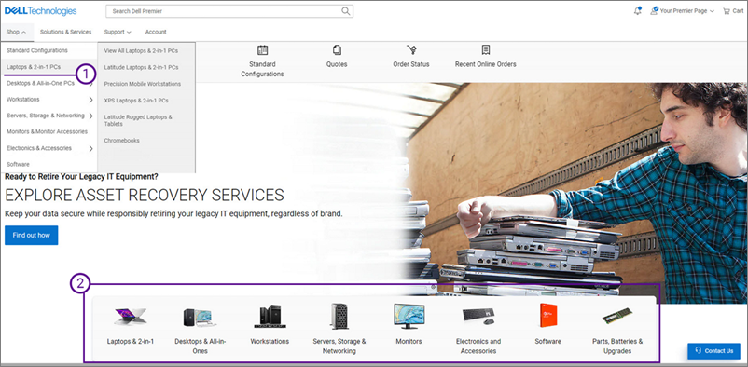The width and height of the screenshot is (748, 367).
Task: Select the Servers, Storage & Networking image
Action: (x=339, y=317)
